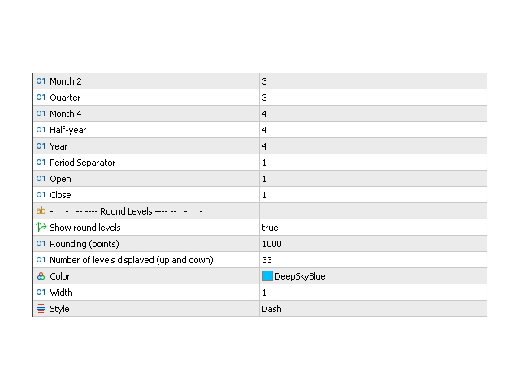This screenshot has width=520, height=390.
Task: Click the string icon beside Round Levels
Action: click(41, 211)
